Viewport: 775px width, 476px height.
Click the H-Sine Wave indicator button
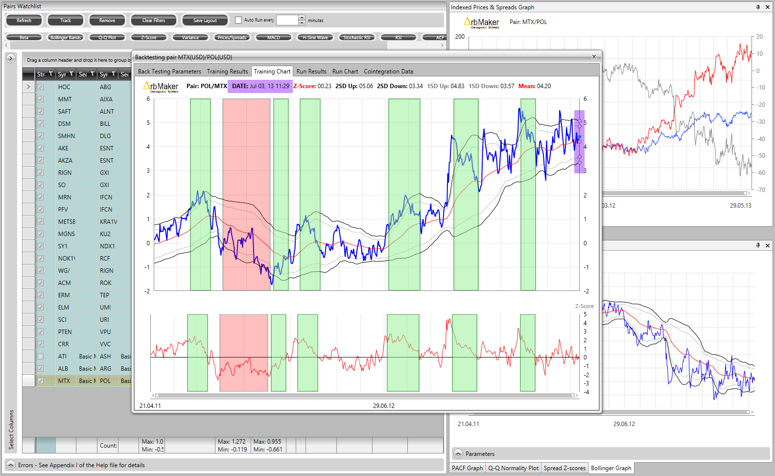pyautogui.click(x=315, y=37)
